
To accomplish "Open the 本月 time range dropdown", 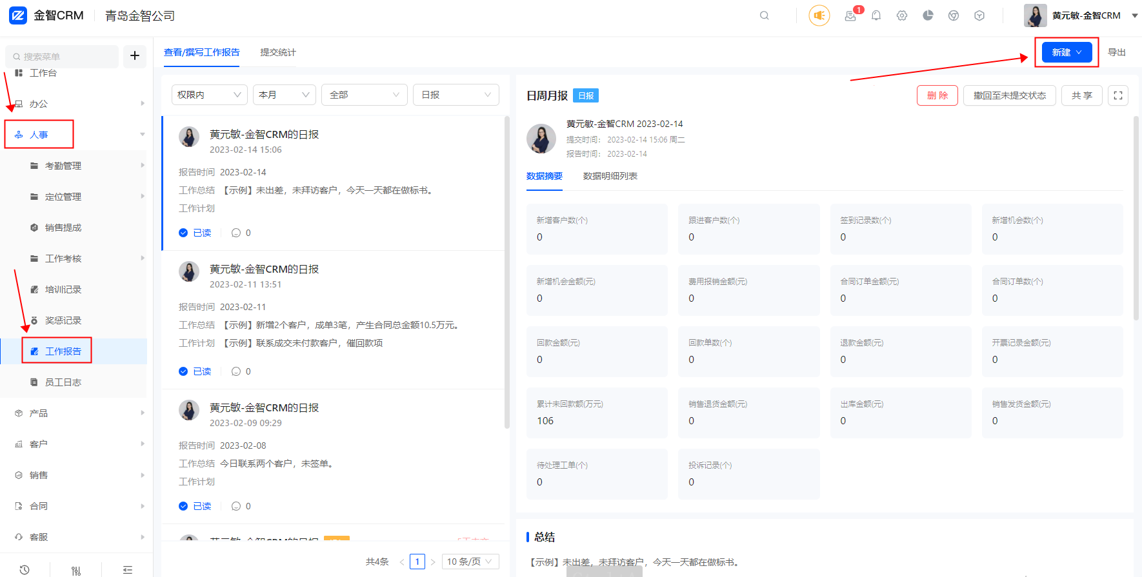I will coord(285,95).
